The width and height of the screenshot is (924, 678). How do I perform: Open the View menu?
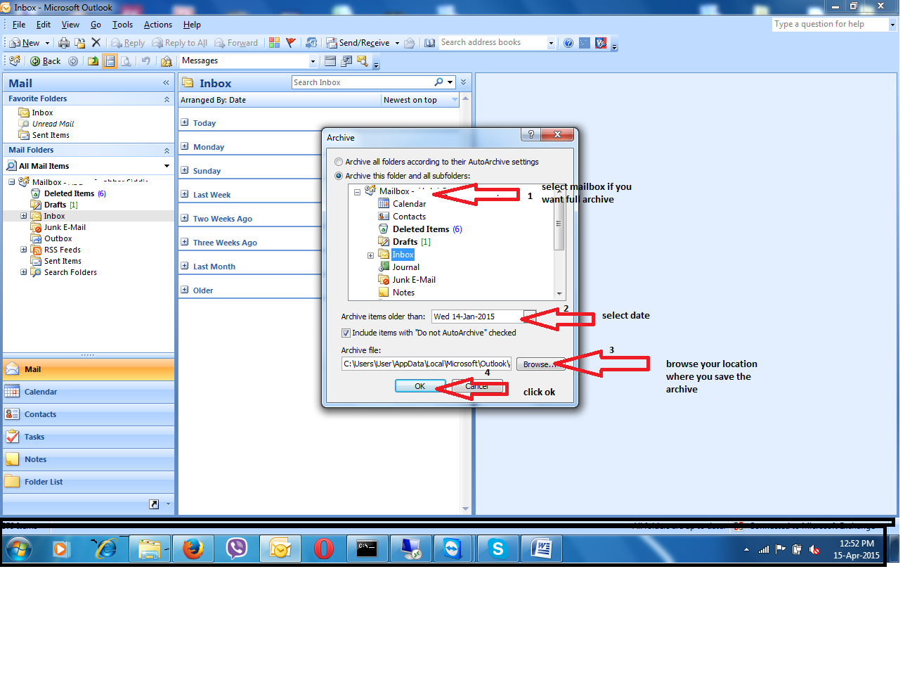(x=70, y=25)
